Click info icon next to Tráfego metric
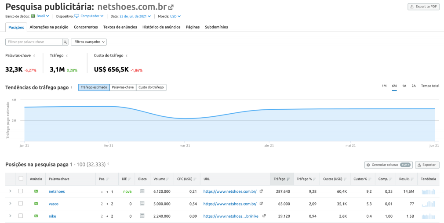The height and width of the screenshot is (223, 444). (67, 56)
